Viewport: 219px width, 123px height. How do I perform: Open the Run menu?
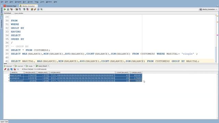(x=24, y=2)
